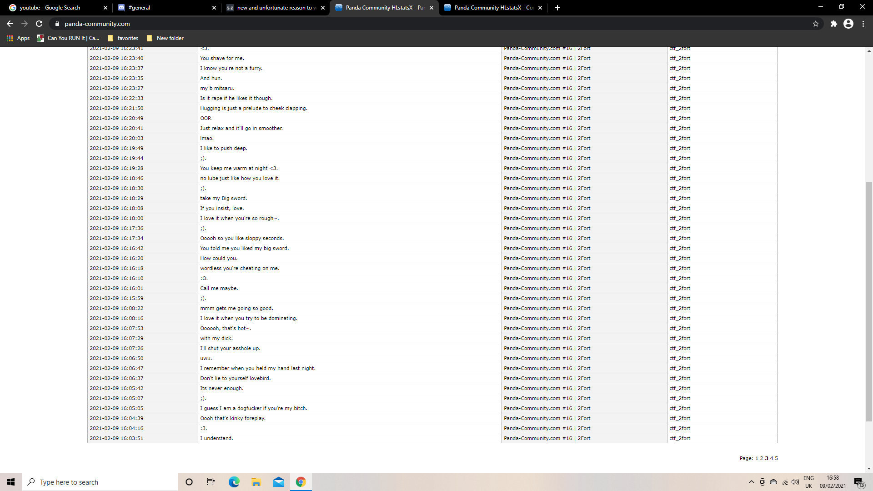Open the Extensions puzzle icon
Viewport: 873px width, 491px height.
pos(833,24)
